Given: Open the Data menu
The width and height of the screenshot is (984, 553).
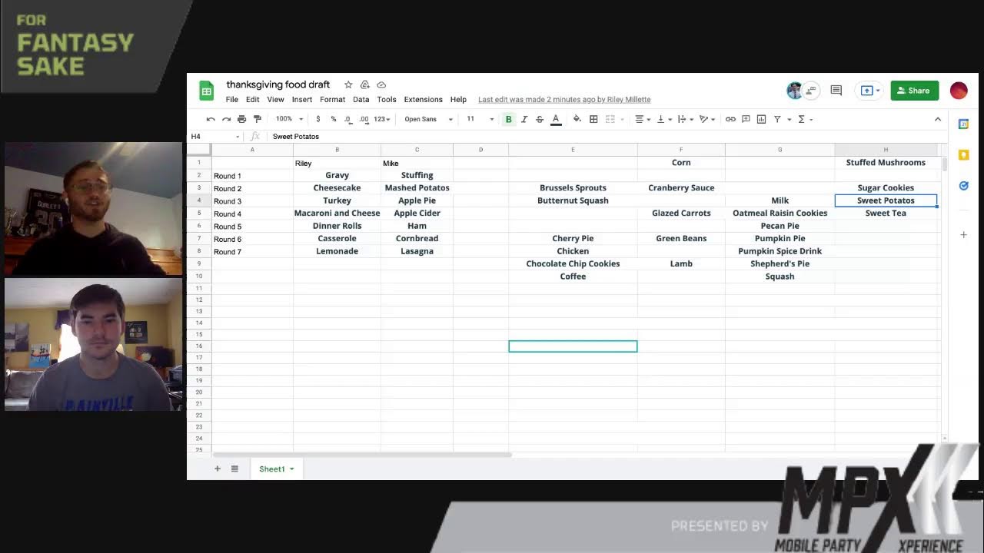Looking at the screenshot, I should pyautogui.click(x=361, y=99).
